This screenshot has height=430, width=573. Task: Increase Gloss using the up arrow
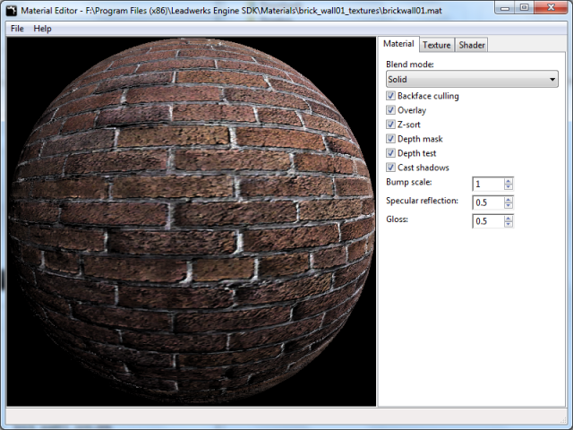[509, 218]
